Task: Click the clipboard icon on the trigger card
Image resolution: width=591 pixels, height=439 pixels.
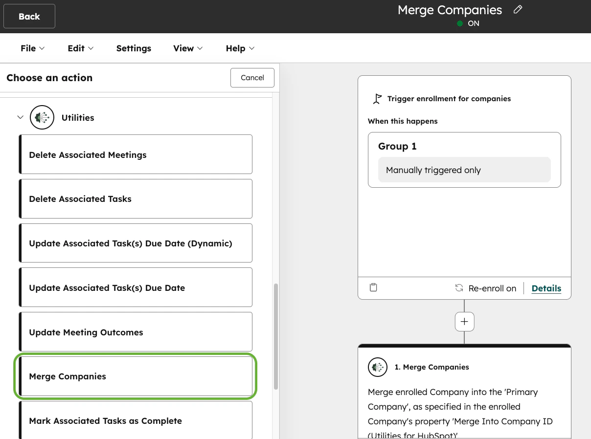Action: [x=373, y=287]
